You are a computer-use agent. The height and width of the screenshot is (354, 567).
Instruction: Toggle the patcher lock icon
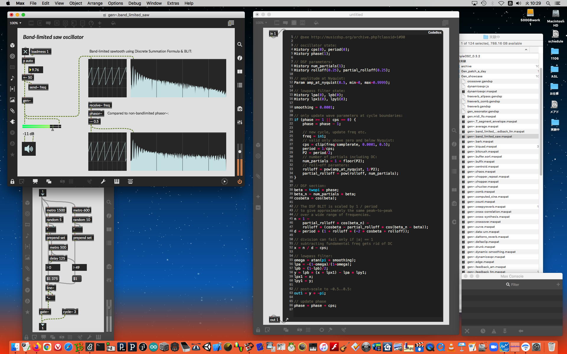point(12,181)
